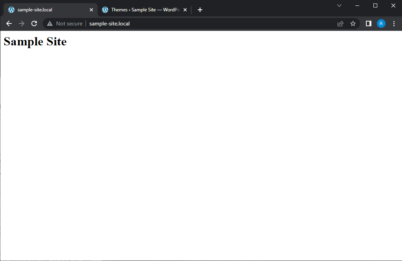Maximize the Chrome window

coord(375,5)
